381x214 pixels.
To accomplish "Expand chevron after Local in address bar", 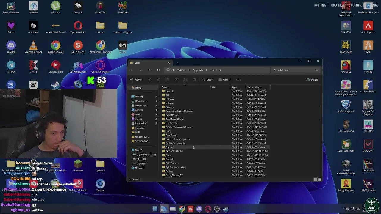I will (x=220, y=70).
